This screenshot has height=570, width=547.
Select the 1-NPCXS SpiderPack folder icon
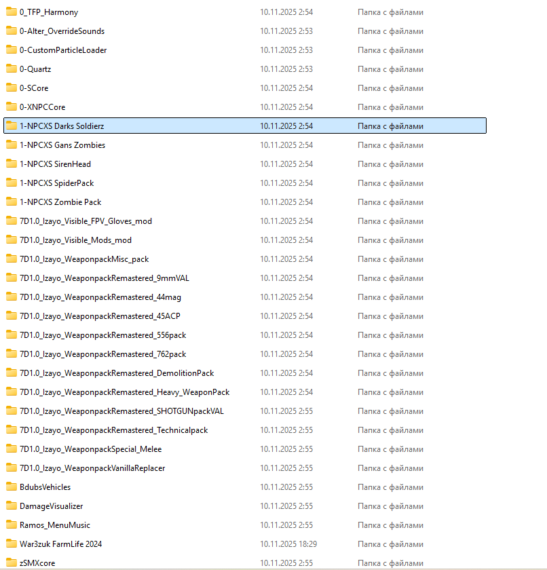coord(11,183)
